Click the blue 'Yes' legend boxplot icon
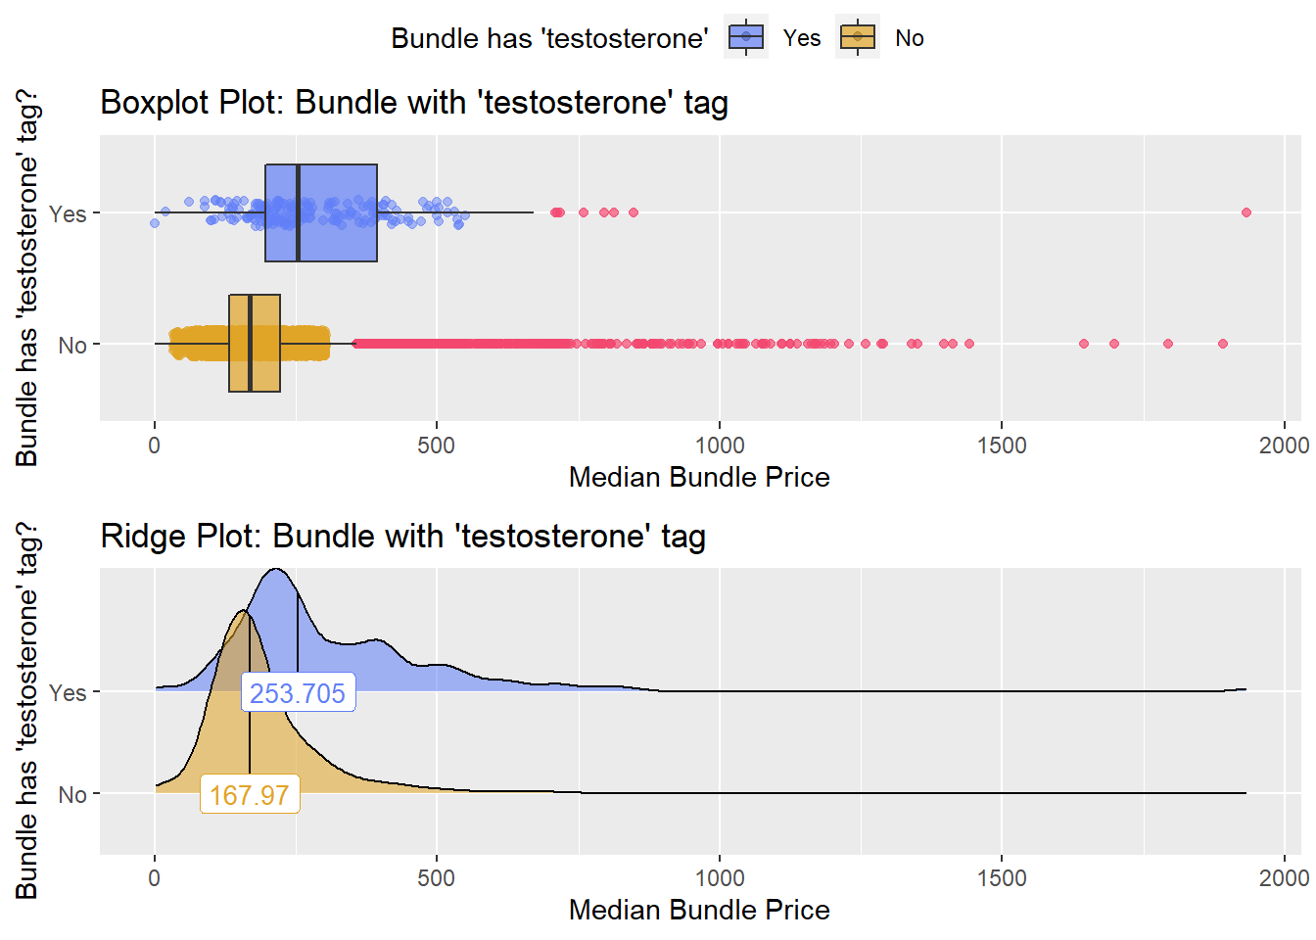The height and width of the screenshot is (940, 1316). 746,38
